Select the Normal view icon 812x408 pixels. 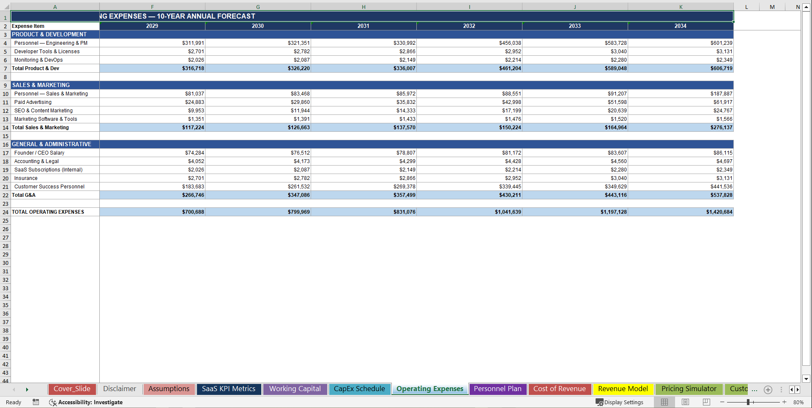point(664,402)
